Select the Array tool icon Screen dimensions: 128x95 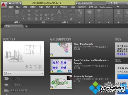[46, 19]
